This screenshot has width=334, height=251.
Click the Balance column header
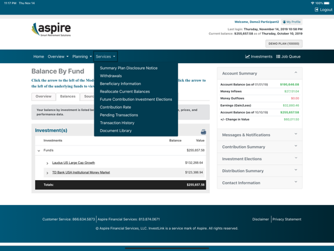coord(175,141)
